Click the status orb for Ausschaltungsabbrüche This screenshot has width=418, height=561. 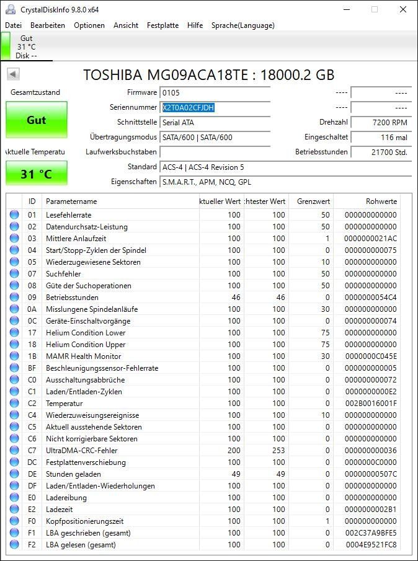click(x=14, y=379)
